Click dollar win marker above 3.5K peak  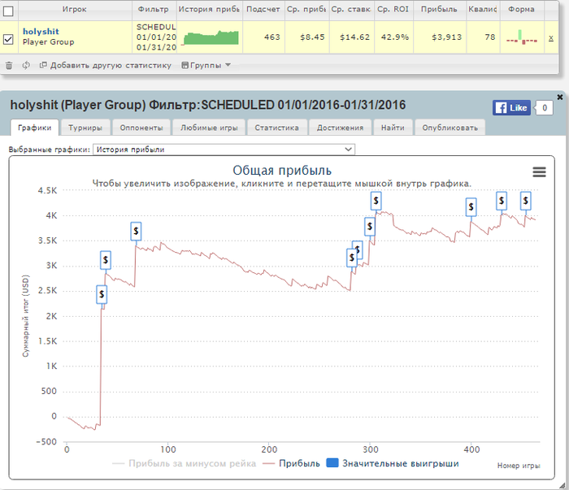coord(136,231)
